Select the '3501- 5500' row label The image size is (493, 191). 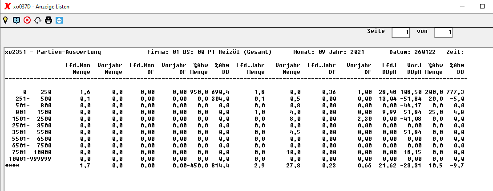point(32,132)
